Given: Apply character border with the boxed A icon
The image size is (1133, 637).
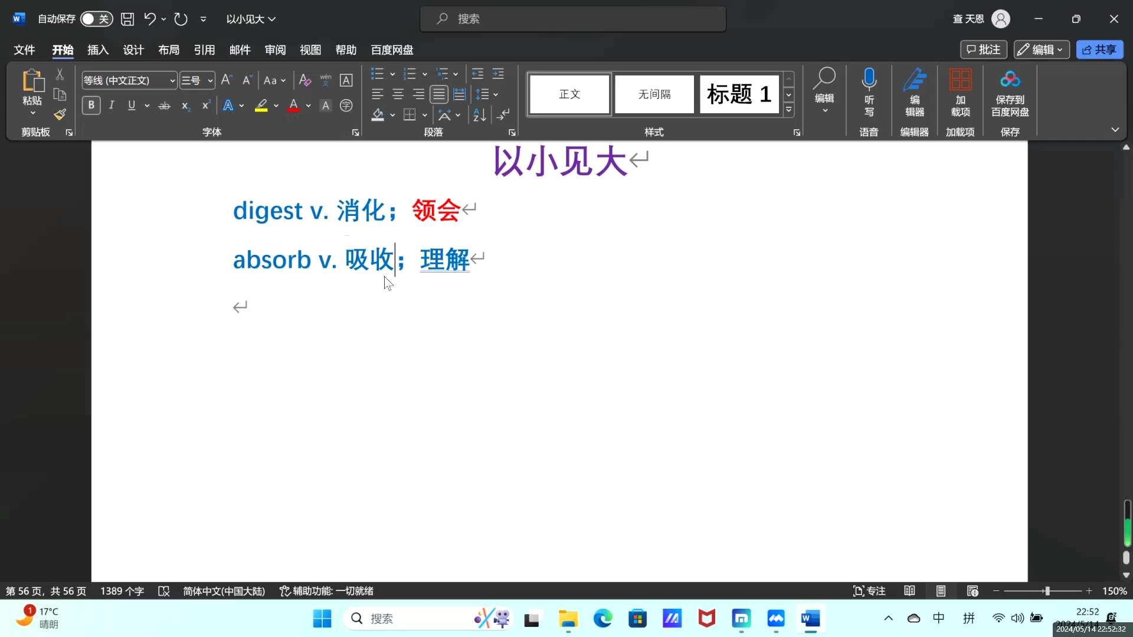Looking at the screenshot, I should 346,80.
